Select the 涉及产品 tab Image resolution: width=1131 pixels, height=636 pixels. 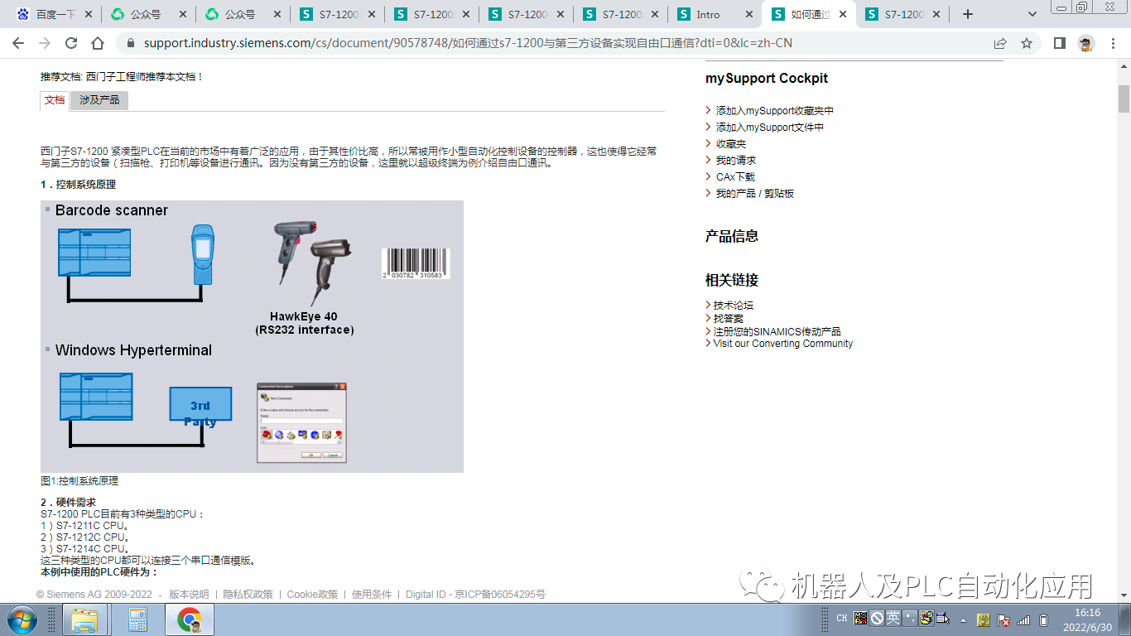pyautogui.click(x=99, y=100)
